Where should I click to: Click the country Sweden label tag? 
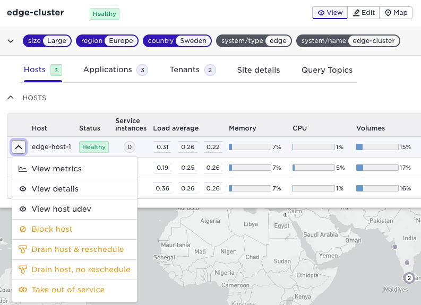pyautogui.click(x=177, y=41)
